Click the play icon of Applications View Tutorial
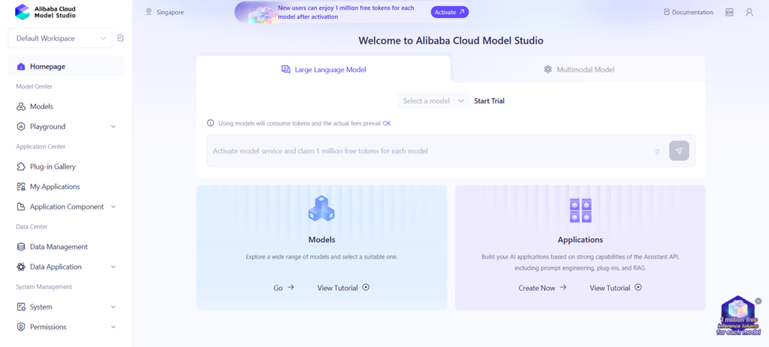This screenshot has width=769, height=347. (638, 288)
